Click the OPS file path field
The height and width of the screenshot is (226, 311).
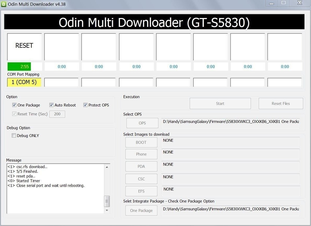231,123
